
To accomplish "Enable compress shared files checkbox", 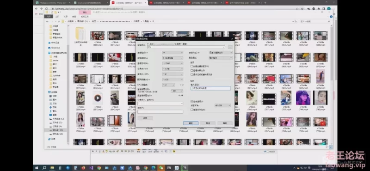I will coord(192,70).
